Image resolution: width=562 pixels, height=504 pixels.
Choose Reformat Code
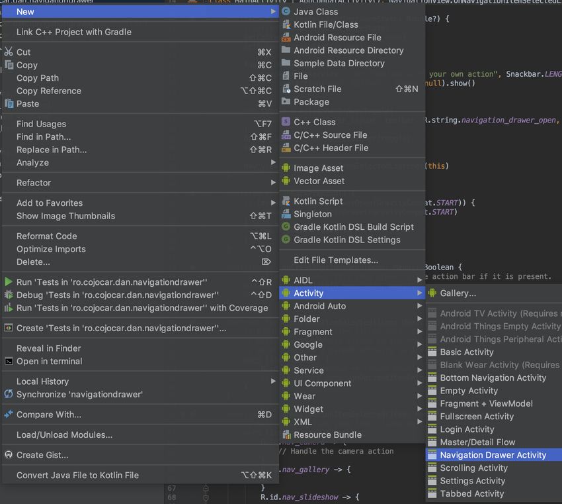click(x=140, y=236)
